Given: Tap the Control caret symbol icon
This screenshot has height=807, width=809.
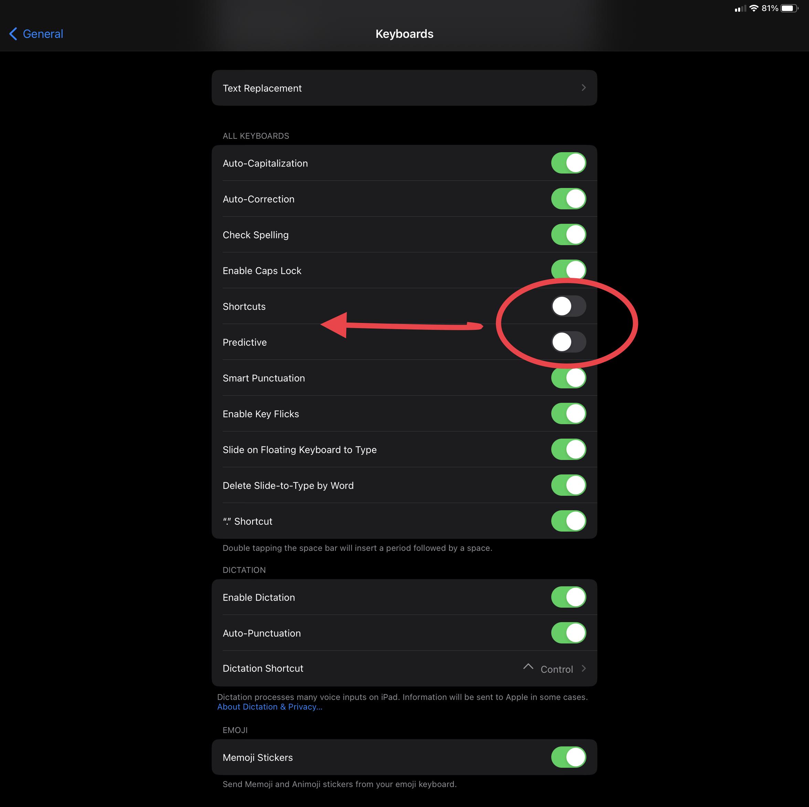Looking at the screenshot, I should [528, 666].
